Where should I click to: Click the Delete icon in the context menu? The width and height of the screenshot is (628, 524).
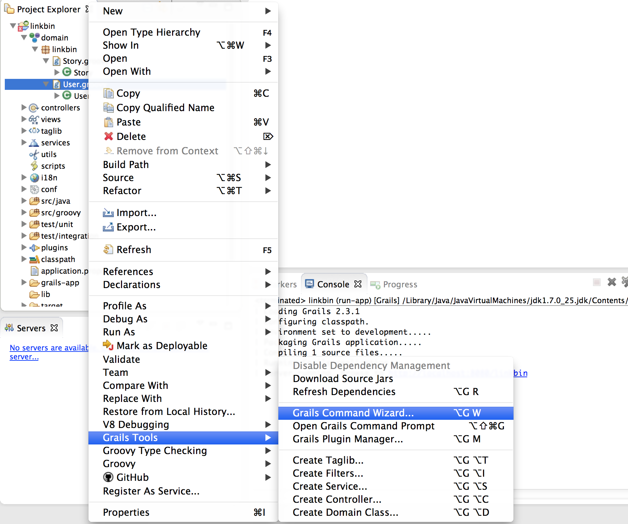[109, 136]
